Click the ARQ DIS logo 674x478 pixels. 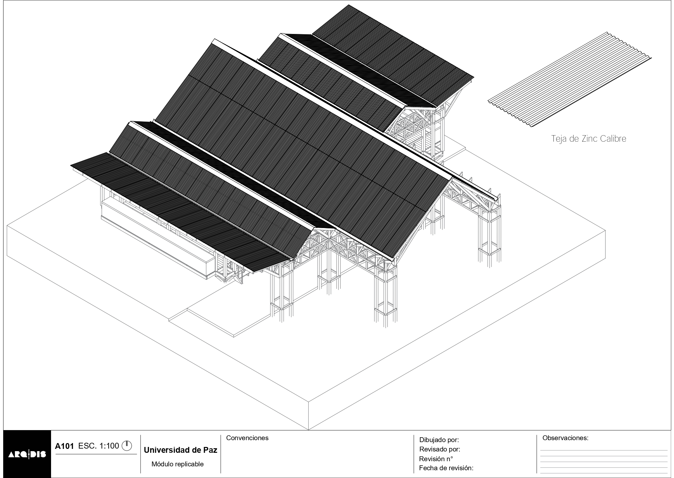coord(27,454)
